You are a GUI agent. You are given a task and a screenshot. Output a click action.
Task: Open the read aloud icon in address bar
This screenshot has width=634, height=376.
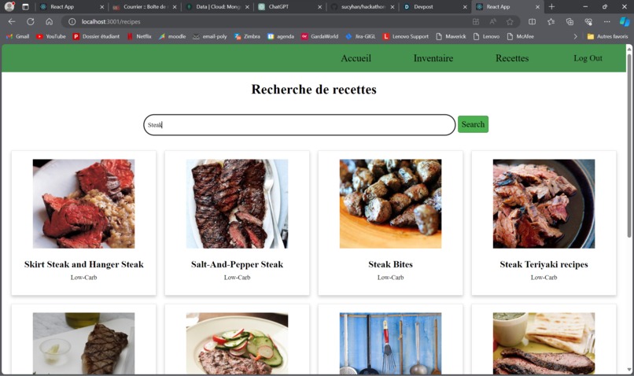point(493,22)
